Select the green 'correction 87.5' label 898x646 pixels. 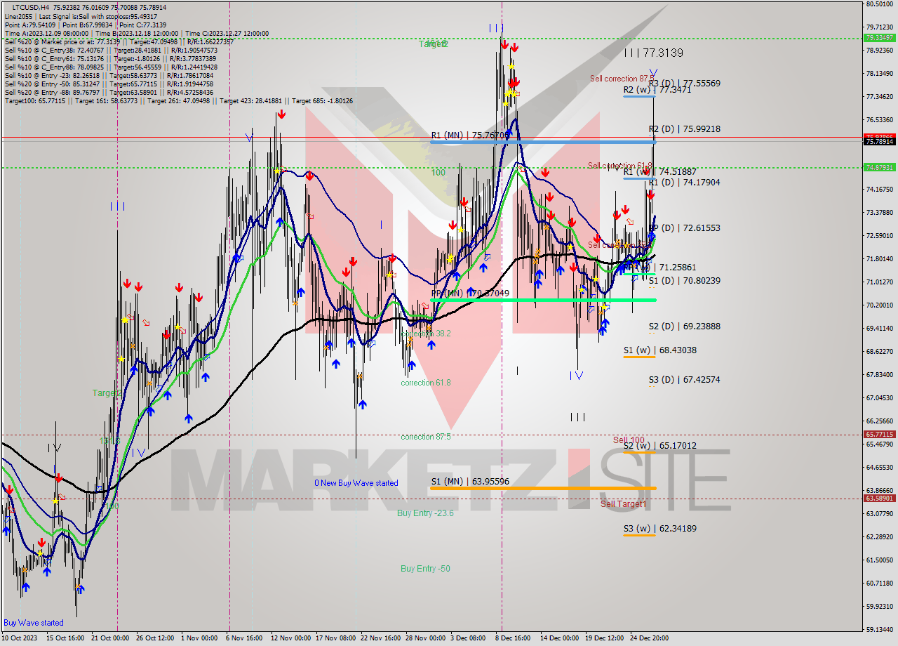425,437
